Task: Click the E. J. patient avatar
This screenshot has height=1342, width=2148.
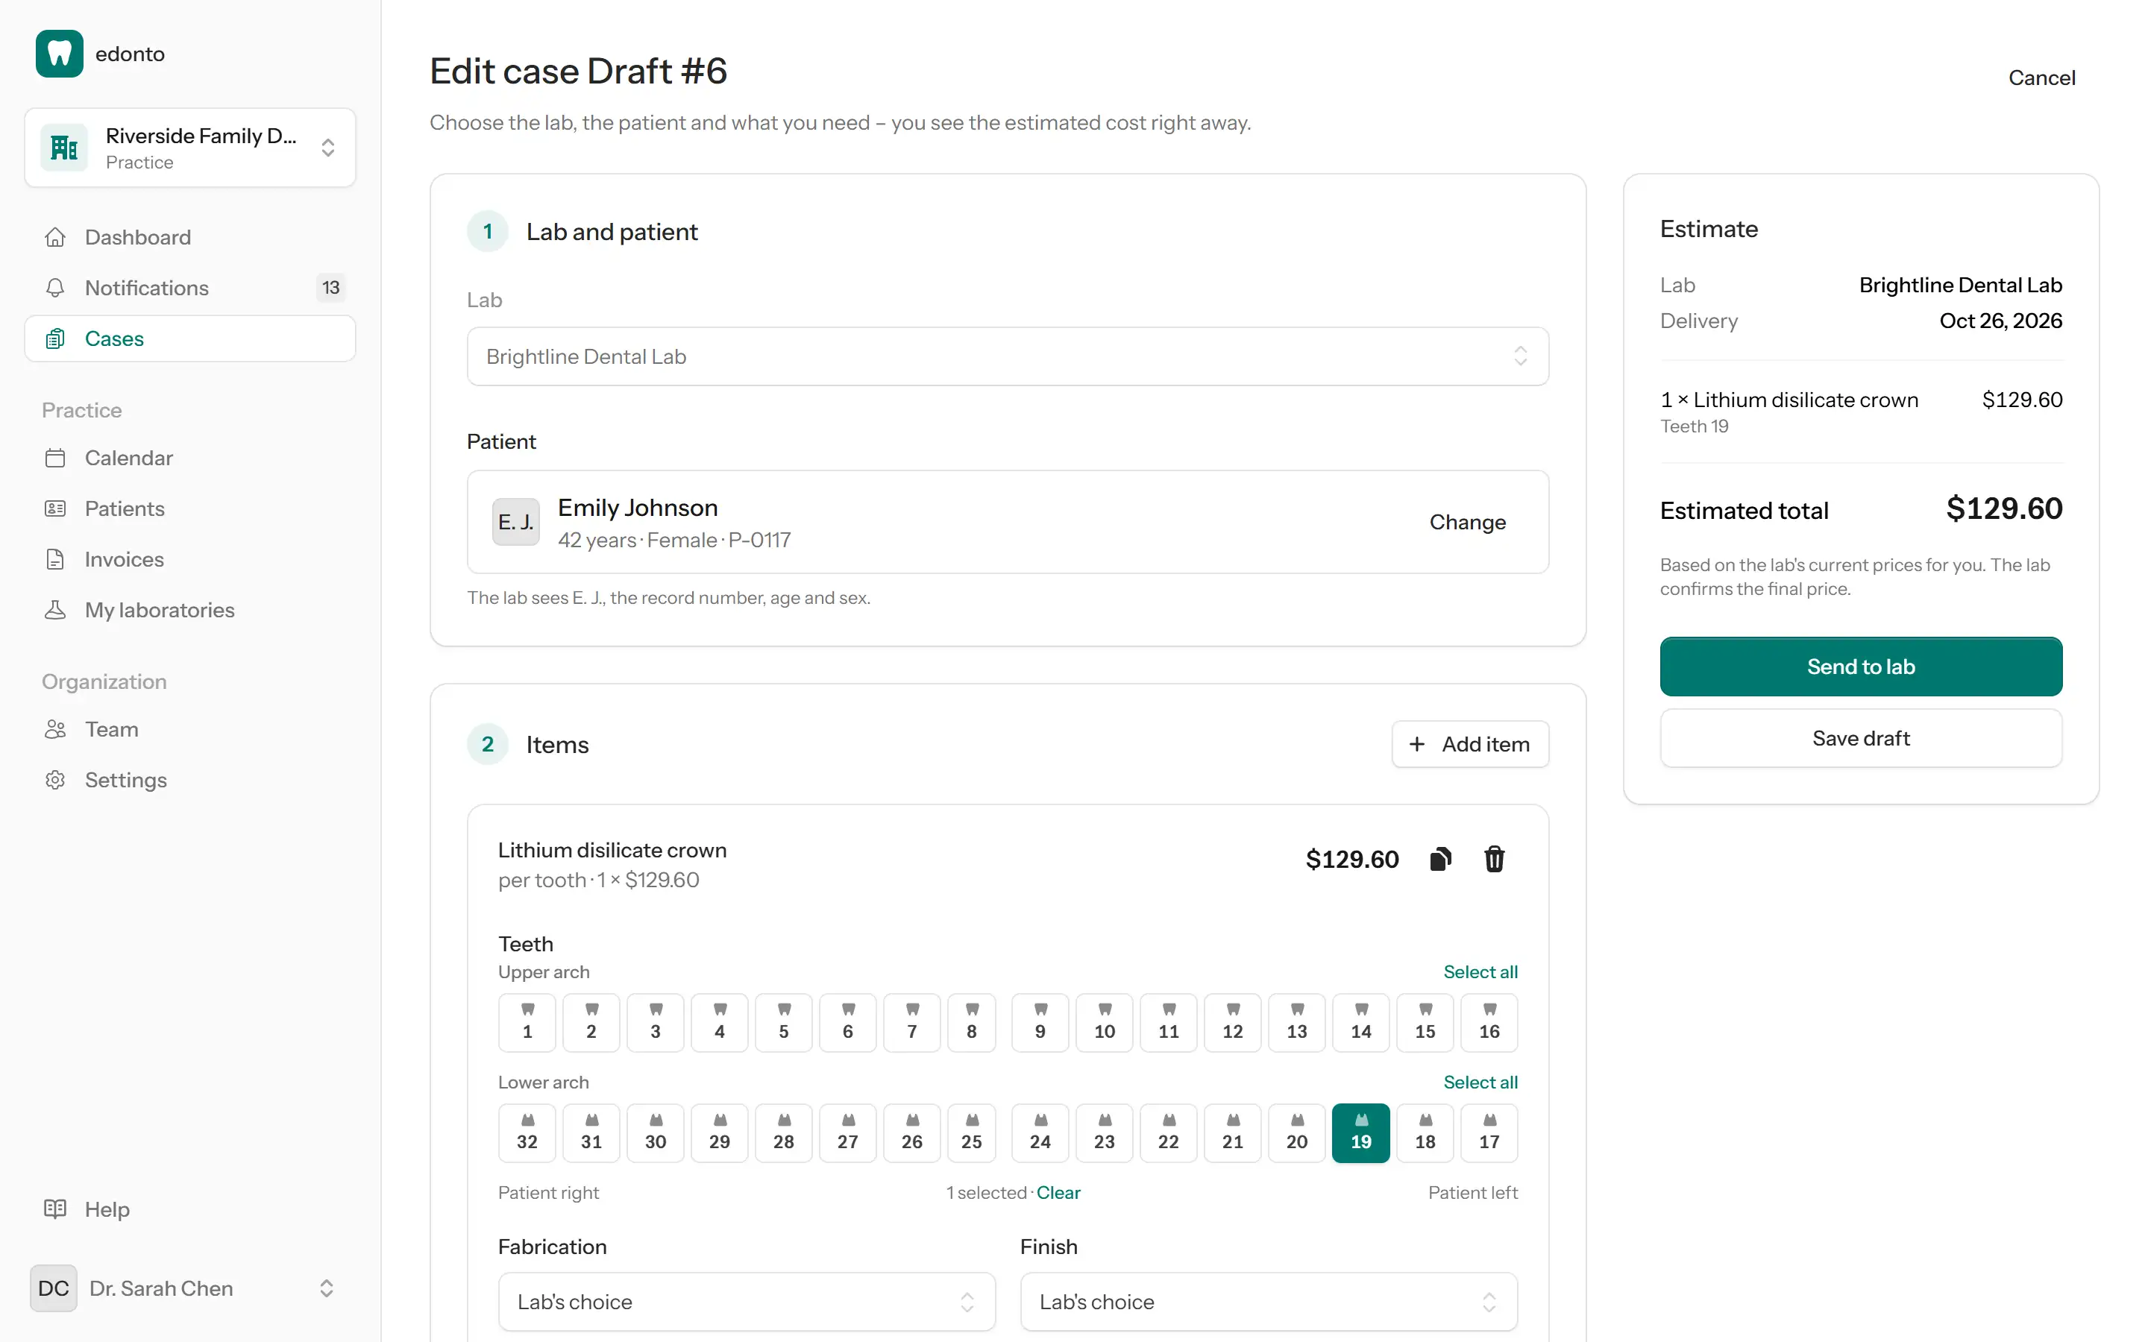Action: pos(515,522)
